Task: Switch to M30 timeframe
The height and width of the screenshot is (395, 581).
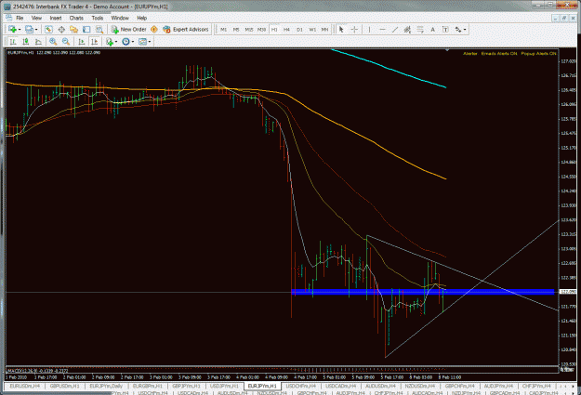Action: [261, 29]
